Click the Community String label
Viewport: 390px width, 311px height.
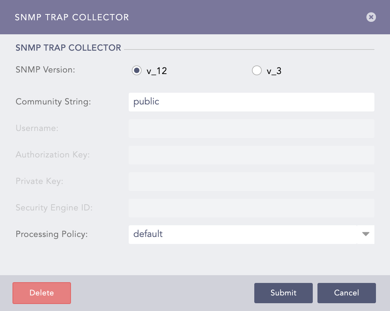tap(53, 102)
